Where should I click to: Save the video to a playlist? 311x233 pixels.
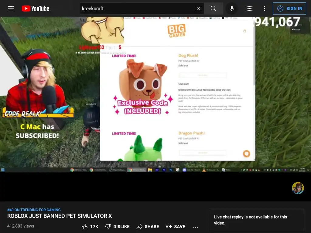click(x=176, y=227)
